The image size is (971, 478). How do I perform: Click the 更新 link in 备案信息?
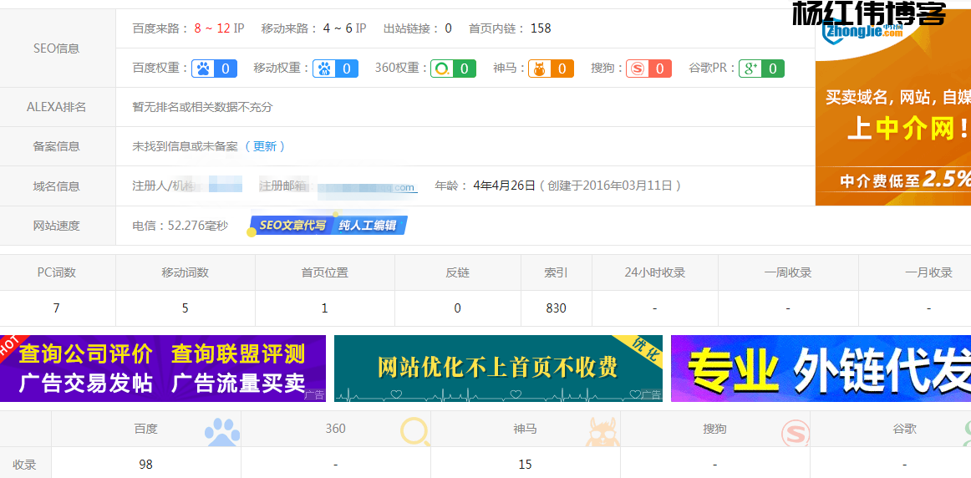[x=265, y=146]
